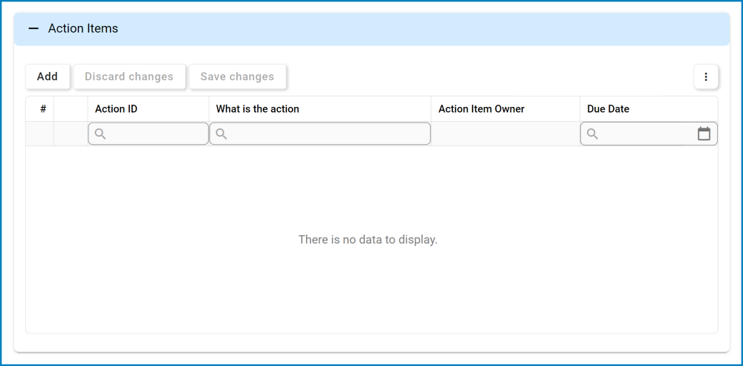Open the three-dot more options menu
Viewport: 743px width, 366px height.
click(x=706, y=76)
